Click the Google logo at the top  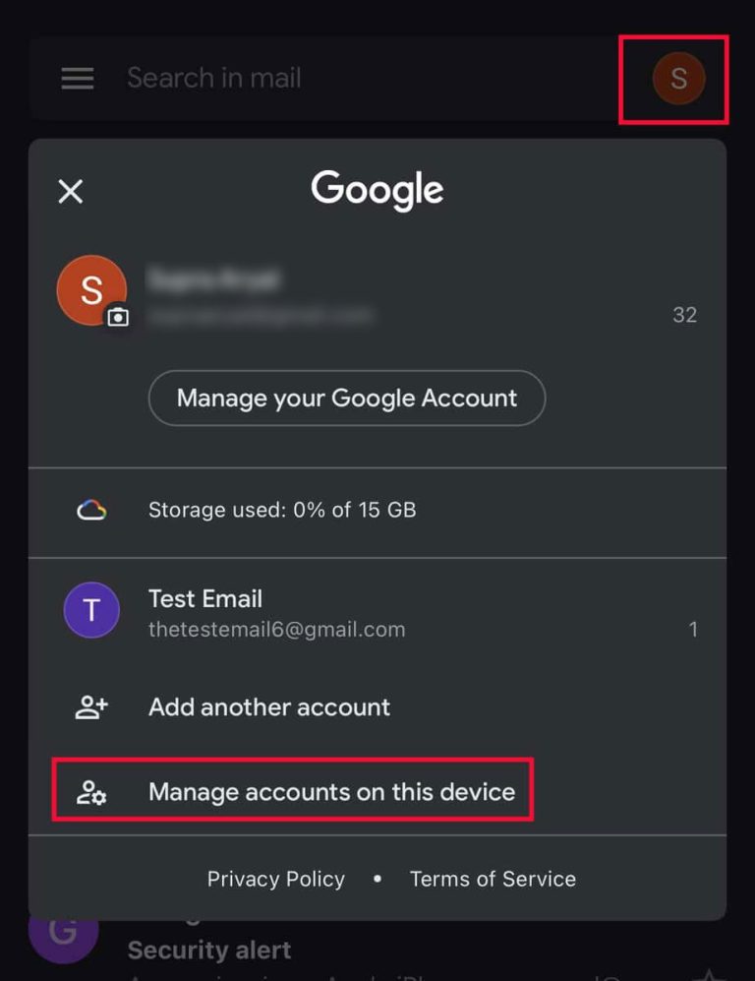click(377, 190)
